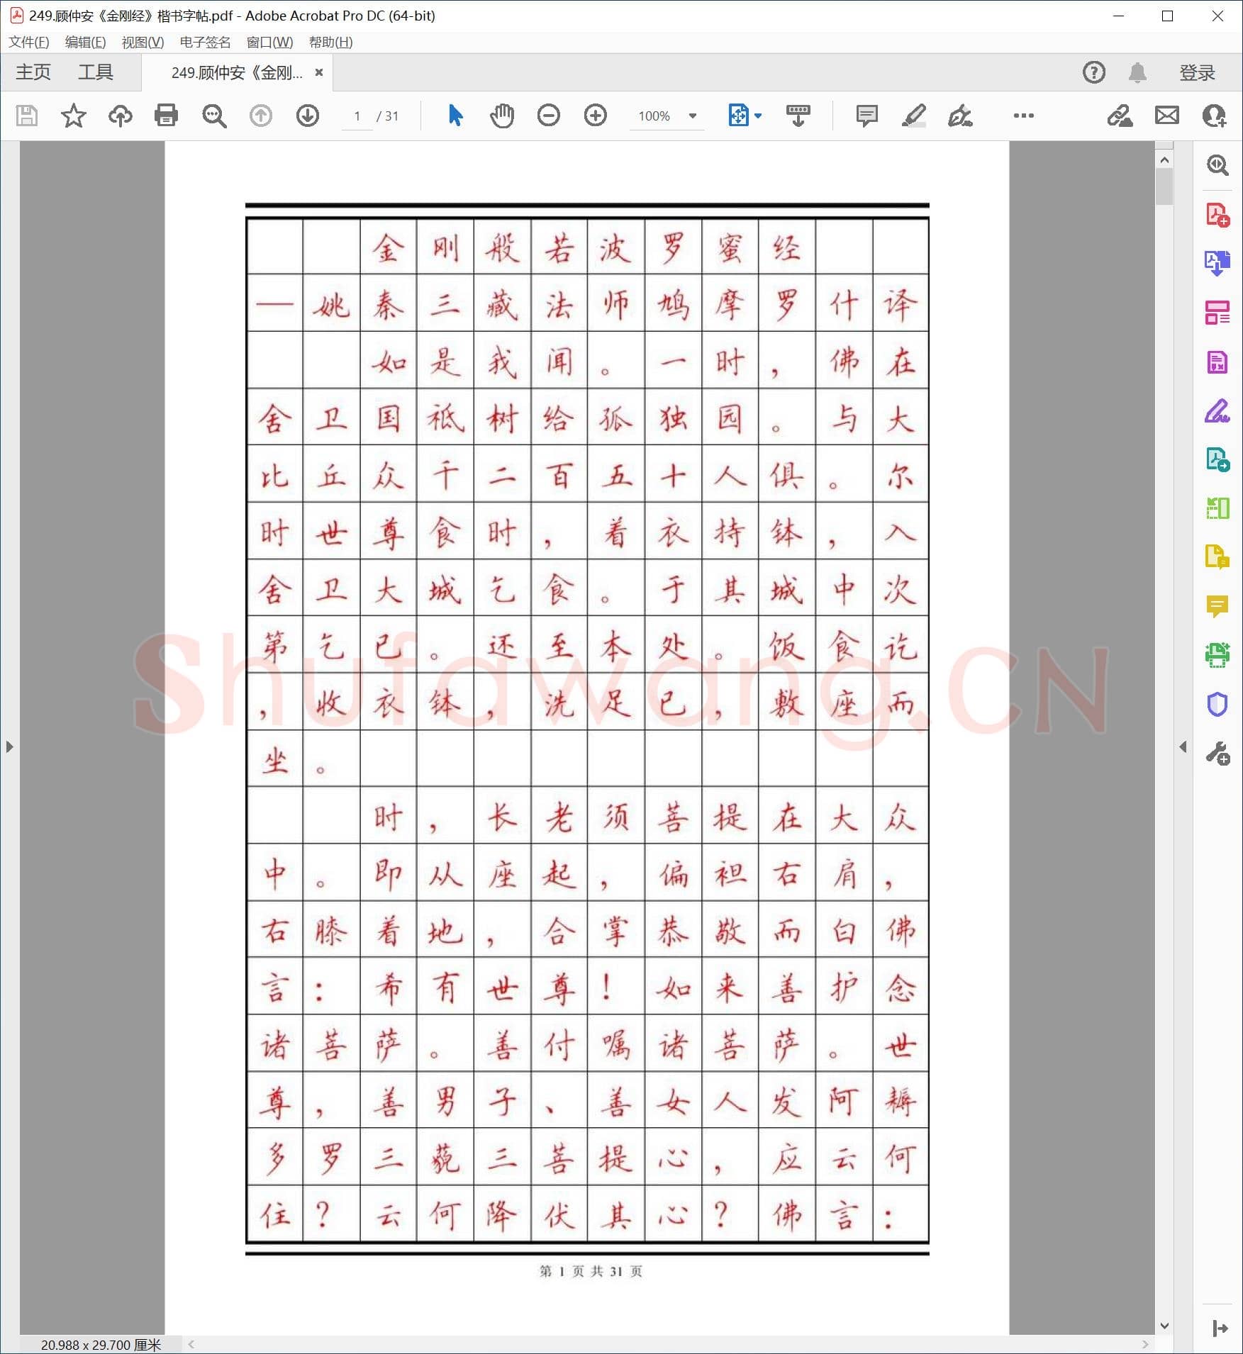Select the Highlight text tool
The width and height of the screenshot is (1243, 1354).
pos(913,116)
